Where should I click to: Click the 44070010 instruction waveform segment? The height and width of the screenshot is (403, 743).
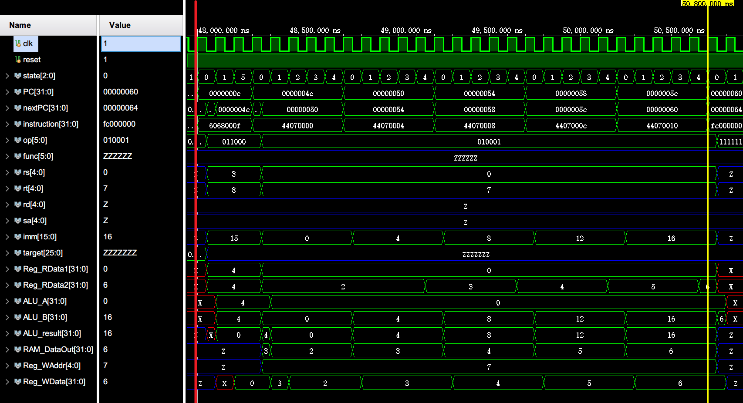662,126
